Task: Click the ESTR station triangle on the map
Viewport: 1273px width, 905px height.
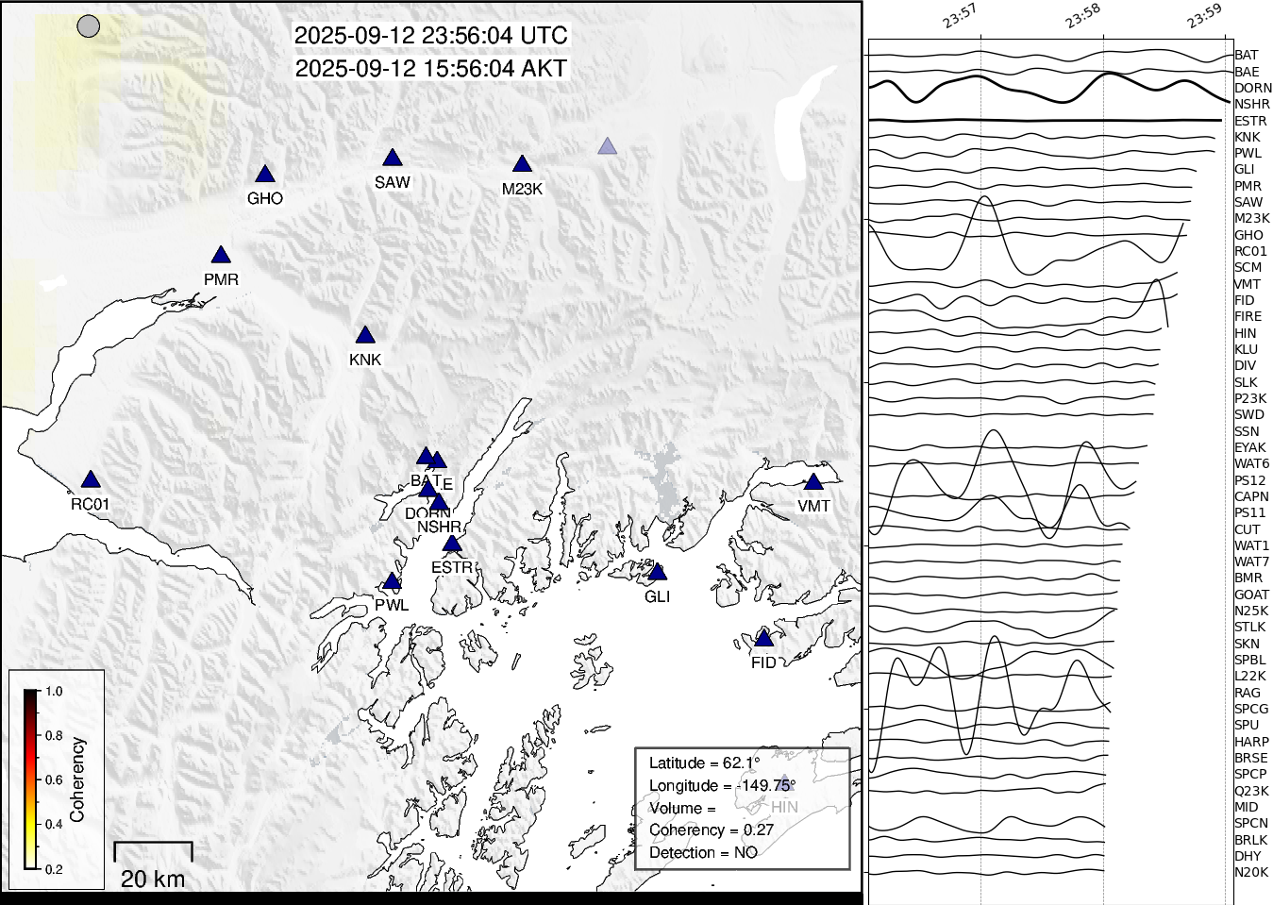Action: point(452,545)
